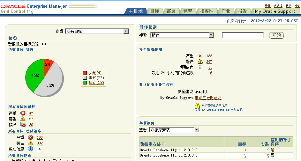Click the warning icon next to patch advice unavailable
301x161 pixels.
(x=197, y=106)
